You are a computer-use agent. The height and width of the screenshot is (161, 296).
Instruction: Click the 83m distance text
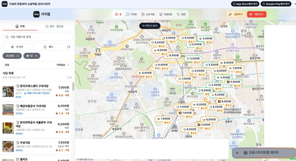(18, 97)
